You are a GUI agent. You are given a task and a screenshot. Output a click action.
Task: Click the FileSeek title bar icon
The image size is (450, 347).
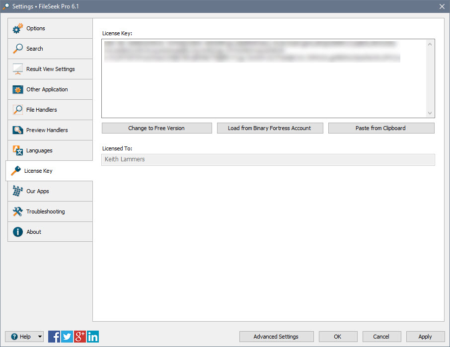(6, 6)
